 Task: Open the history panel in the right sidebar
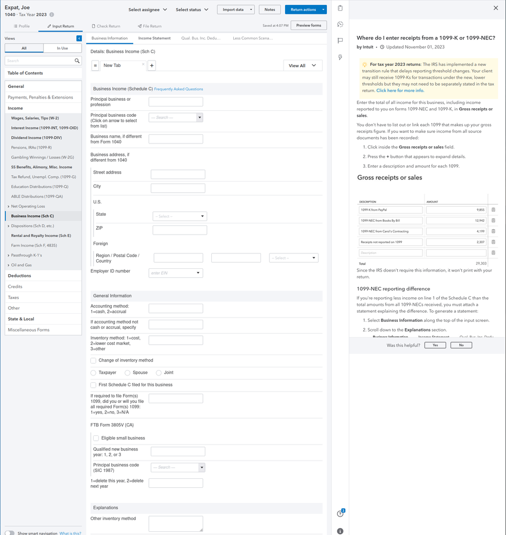340,24
